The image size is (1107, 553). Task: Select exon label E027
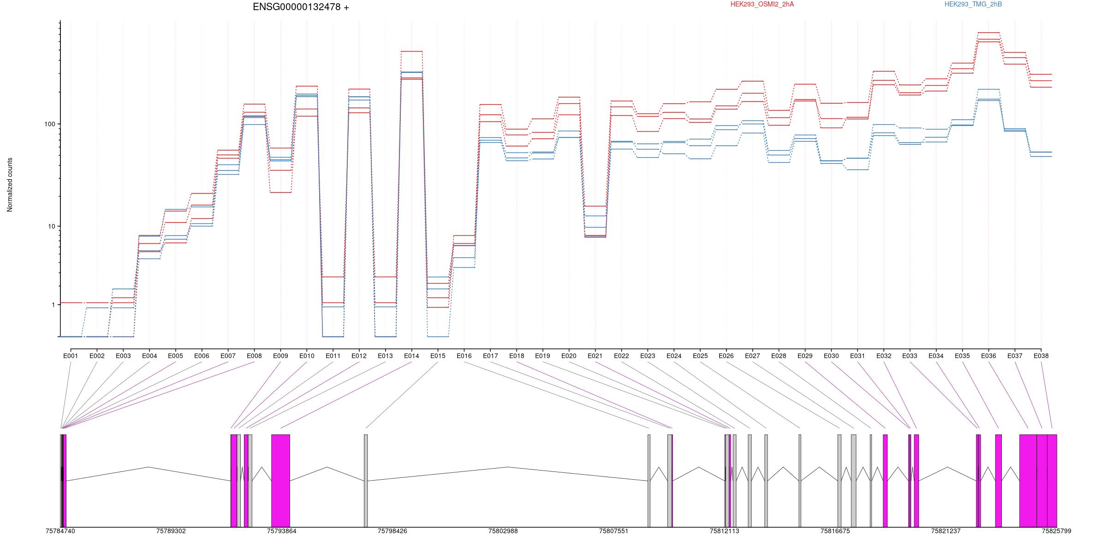[x=753, y=356]
